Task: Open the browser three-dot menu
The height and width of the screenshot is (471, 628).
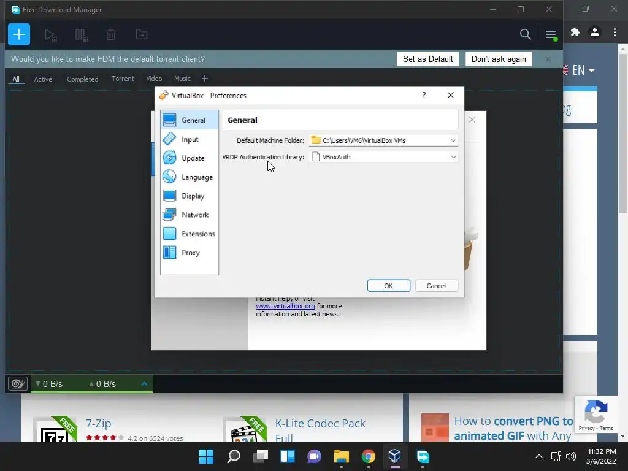Action: point(615,33)
